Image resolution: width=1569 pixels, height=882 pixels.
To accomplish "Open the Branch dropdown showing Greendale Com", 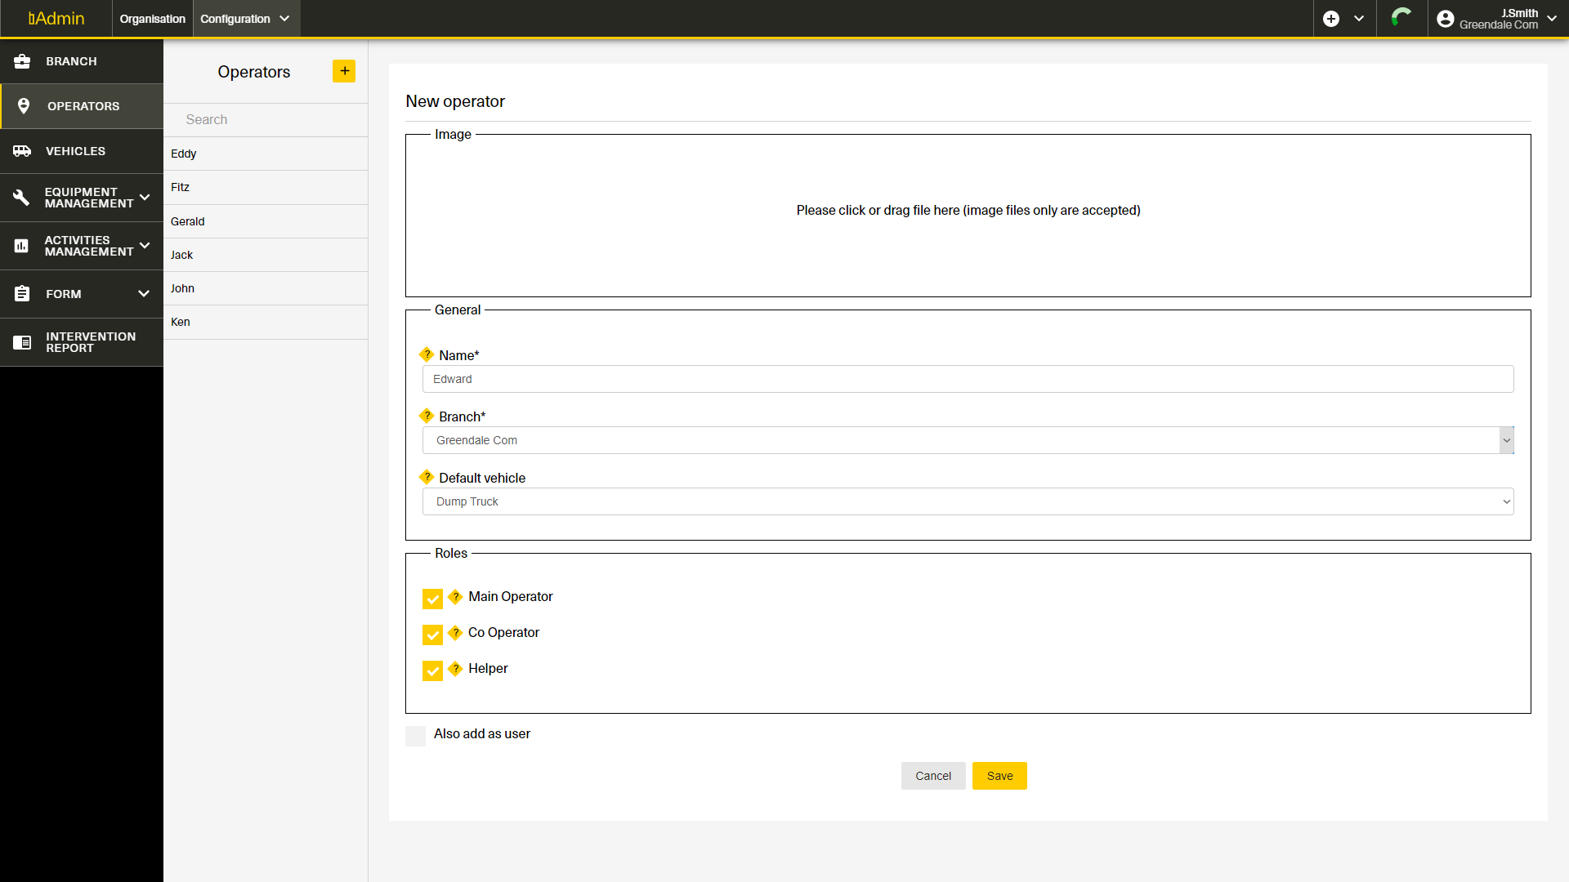I will (968, 440).
